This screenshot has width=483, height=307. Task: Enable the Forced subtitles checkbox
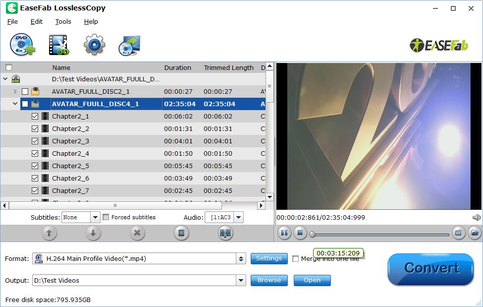pos(106,217)
